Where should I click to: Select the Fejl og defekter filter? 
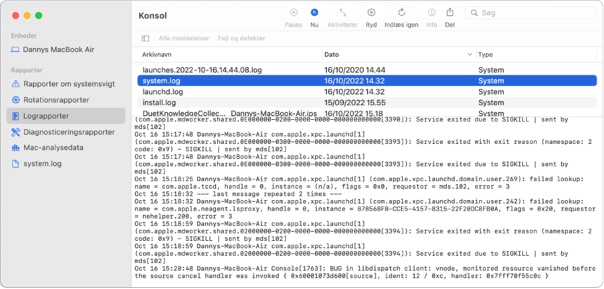click(x=241, y=38)
